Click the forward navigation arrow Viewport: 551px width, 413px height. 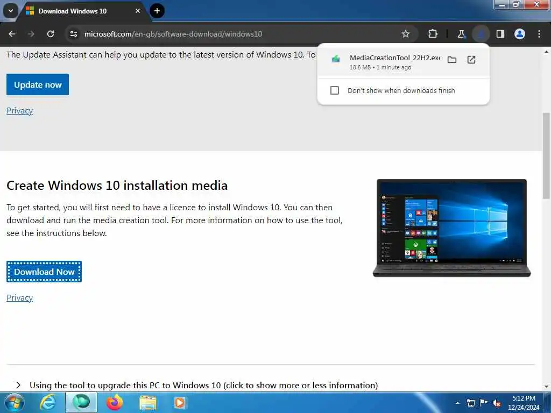pyautogui.click(x=31, y=34)
